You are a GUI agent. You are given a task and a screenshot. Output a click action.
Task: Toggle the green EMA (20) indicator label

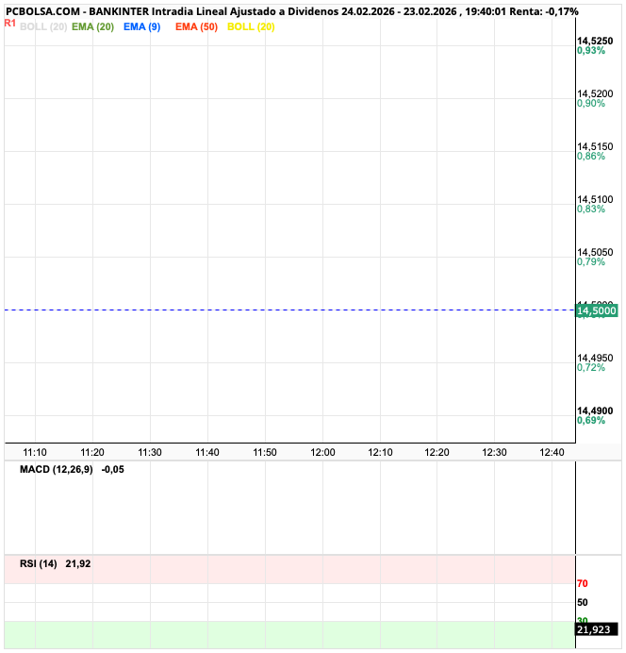pyautogui.click(x=92, y=26)
